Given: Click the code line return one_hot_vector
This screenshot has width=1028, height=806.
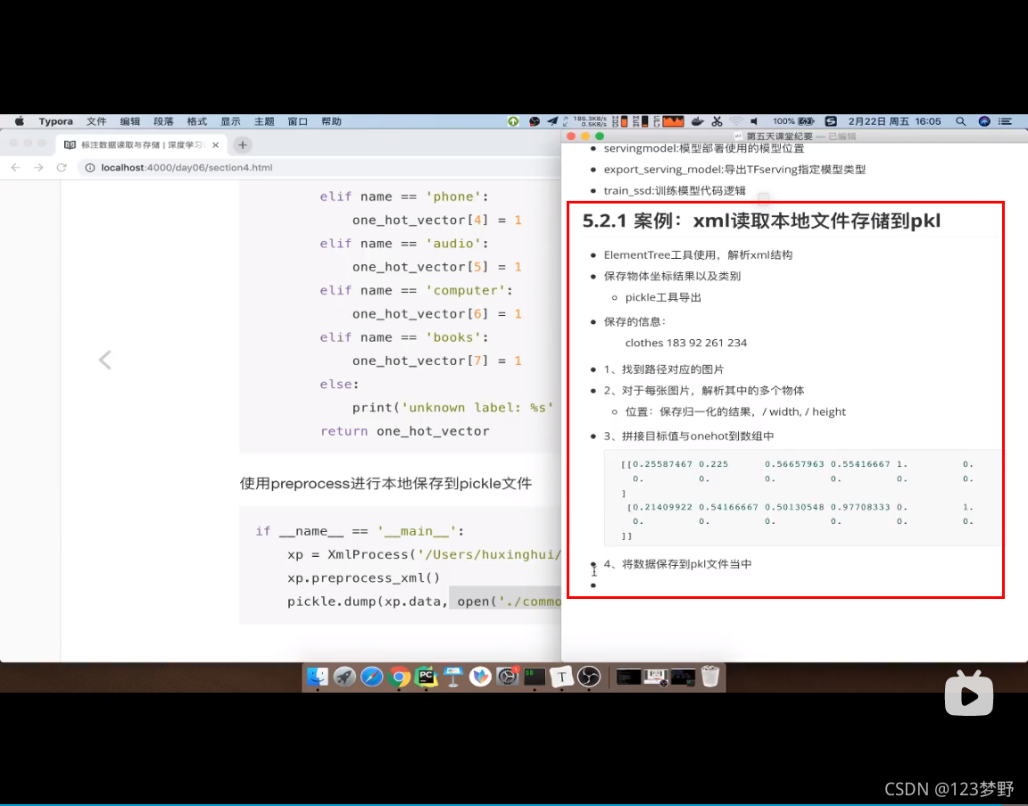Looking at the screenshot, I should click(x=404, y=431).
